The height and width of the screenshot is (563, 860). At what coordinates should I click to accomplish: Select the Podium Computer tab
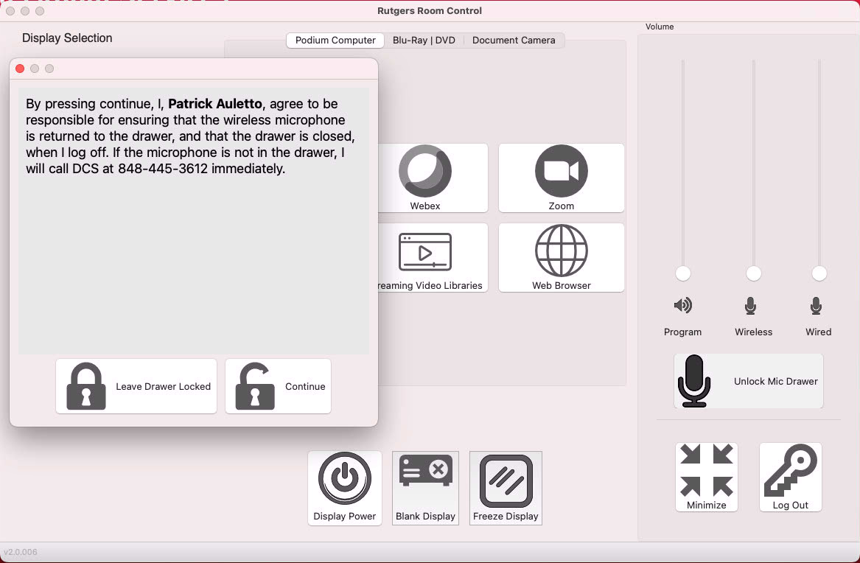pos(335,41)
